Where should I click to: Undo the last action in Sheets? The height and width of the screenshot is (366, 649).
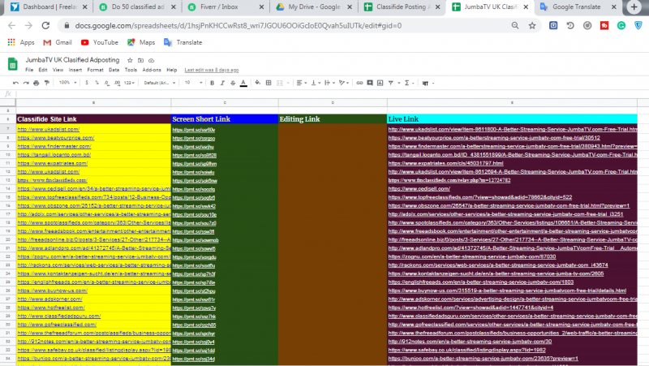click(15, 83)
